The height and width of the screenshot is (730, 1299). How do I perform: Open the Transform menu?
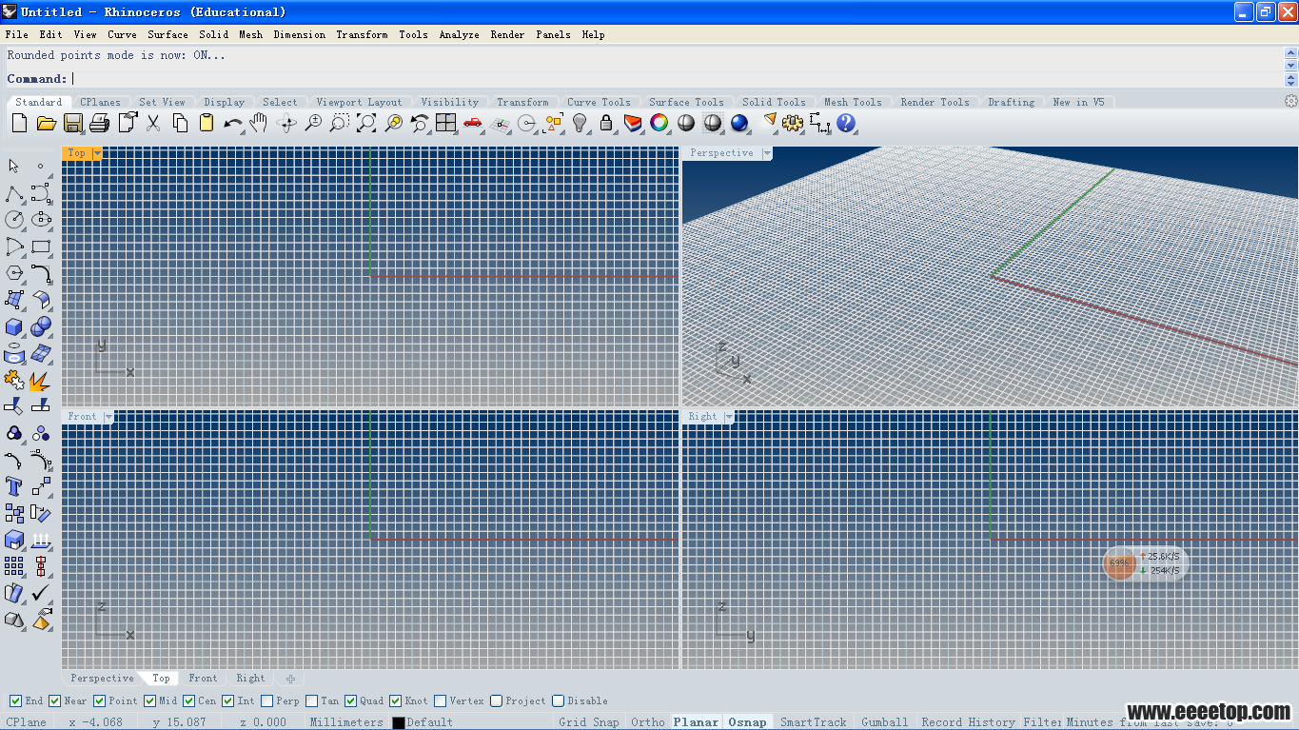[x=362, y=34]
